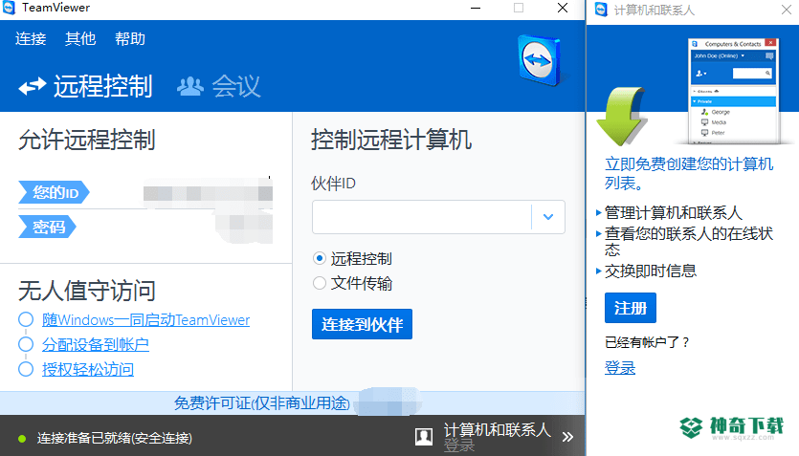Image resolution: width=799 pixels, height=456 pixels.
Task: Click the 伙伴ID label
Action: [x=333, y=184]
